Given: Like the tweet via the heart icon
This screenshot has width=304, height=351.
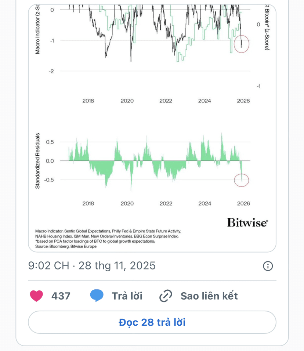Looking at the screenshot, I should pos(36,296).
